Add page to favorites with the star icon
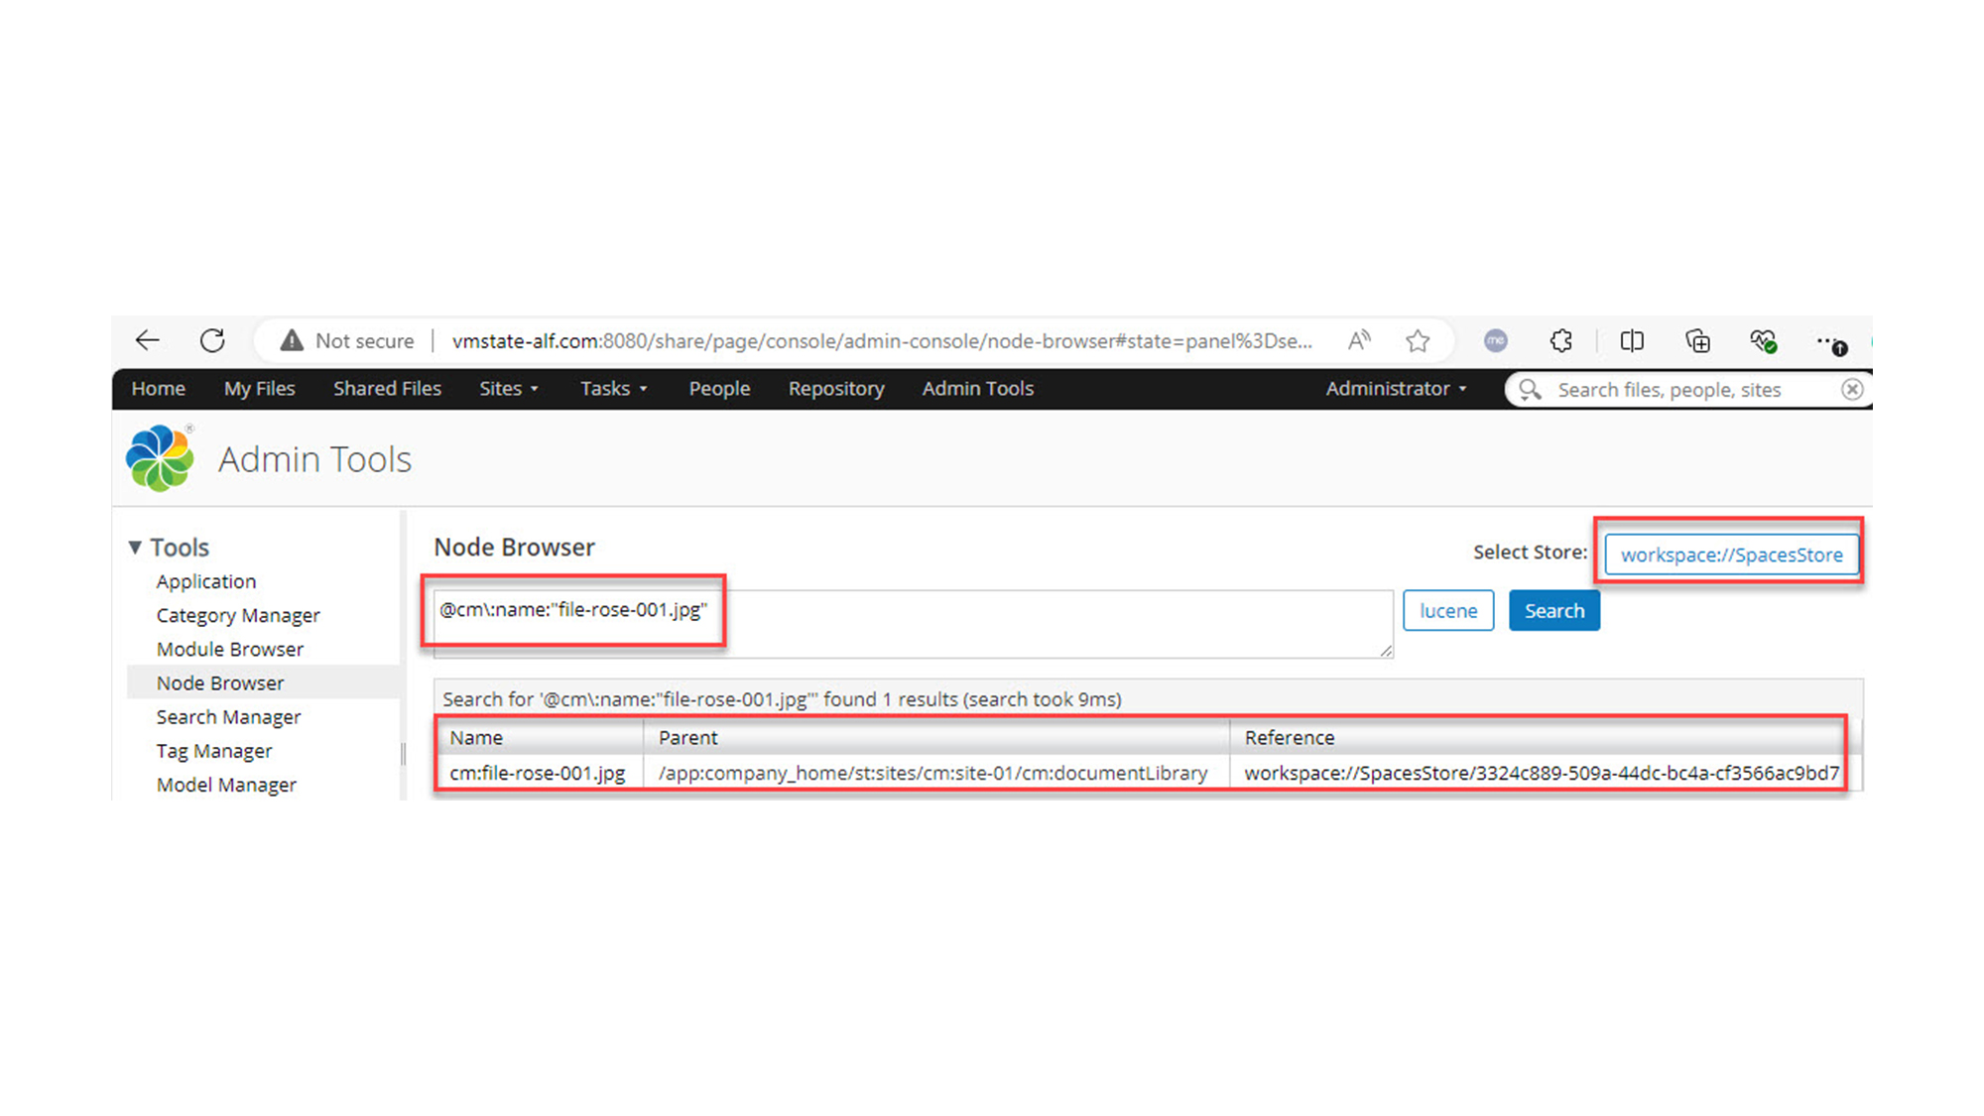 click(1418, 340)
